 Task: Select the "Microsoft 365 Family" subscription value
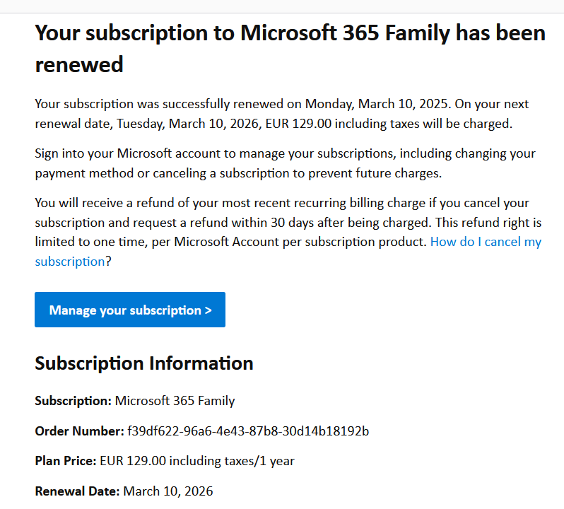175,401
